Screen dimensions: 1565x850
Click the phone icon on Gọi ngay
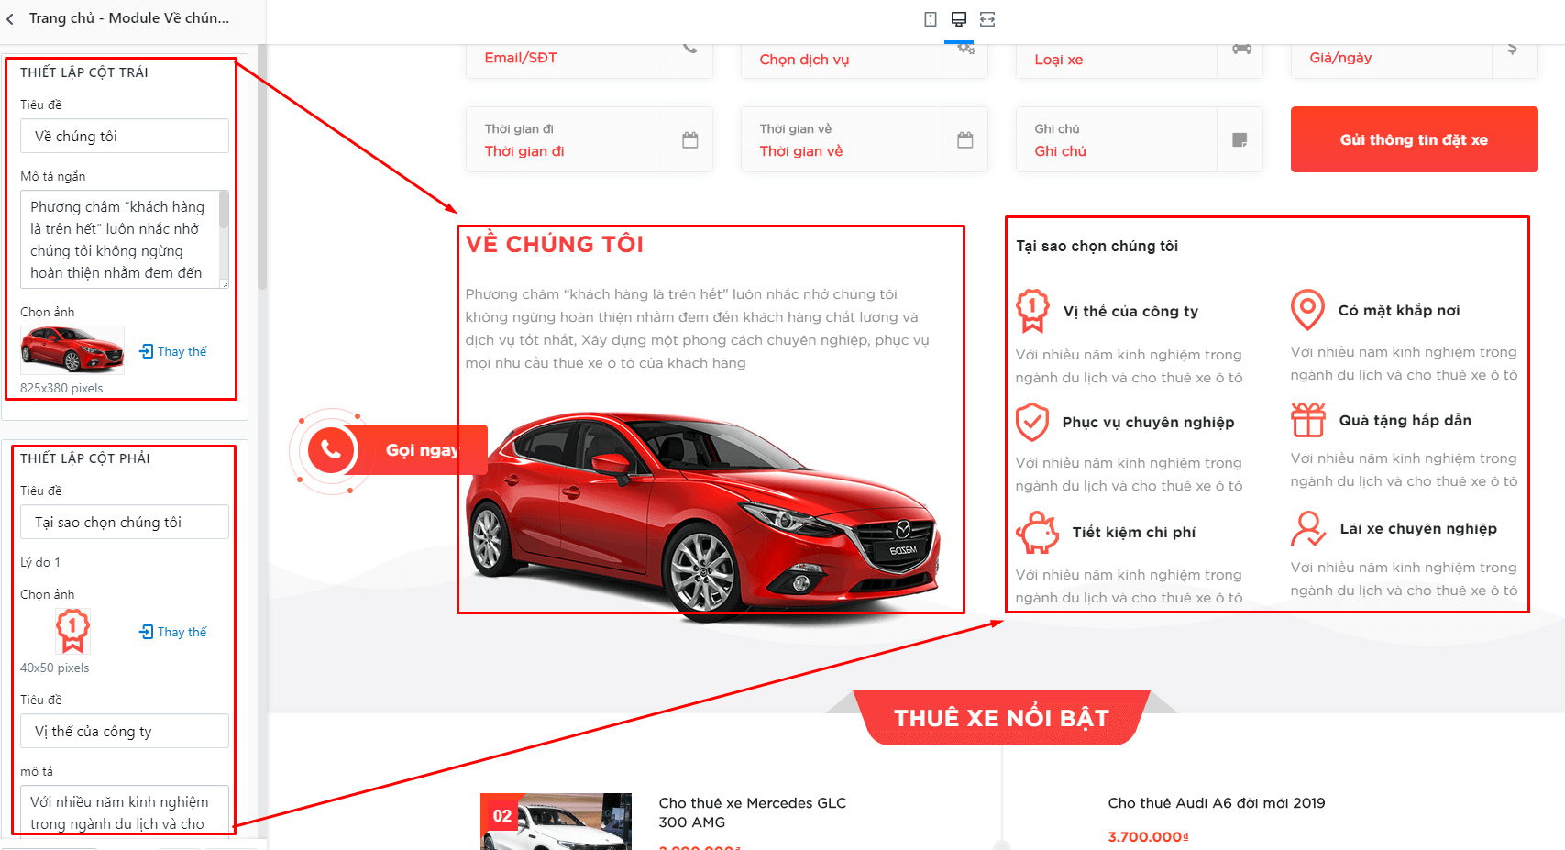[331, 449]
